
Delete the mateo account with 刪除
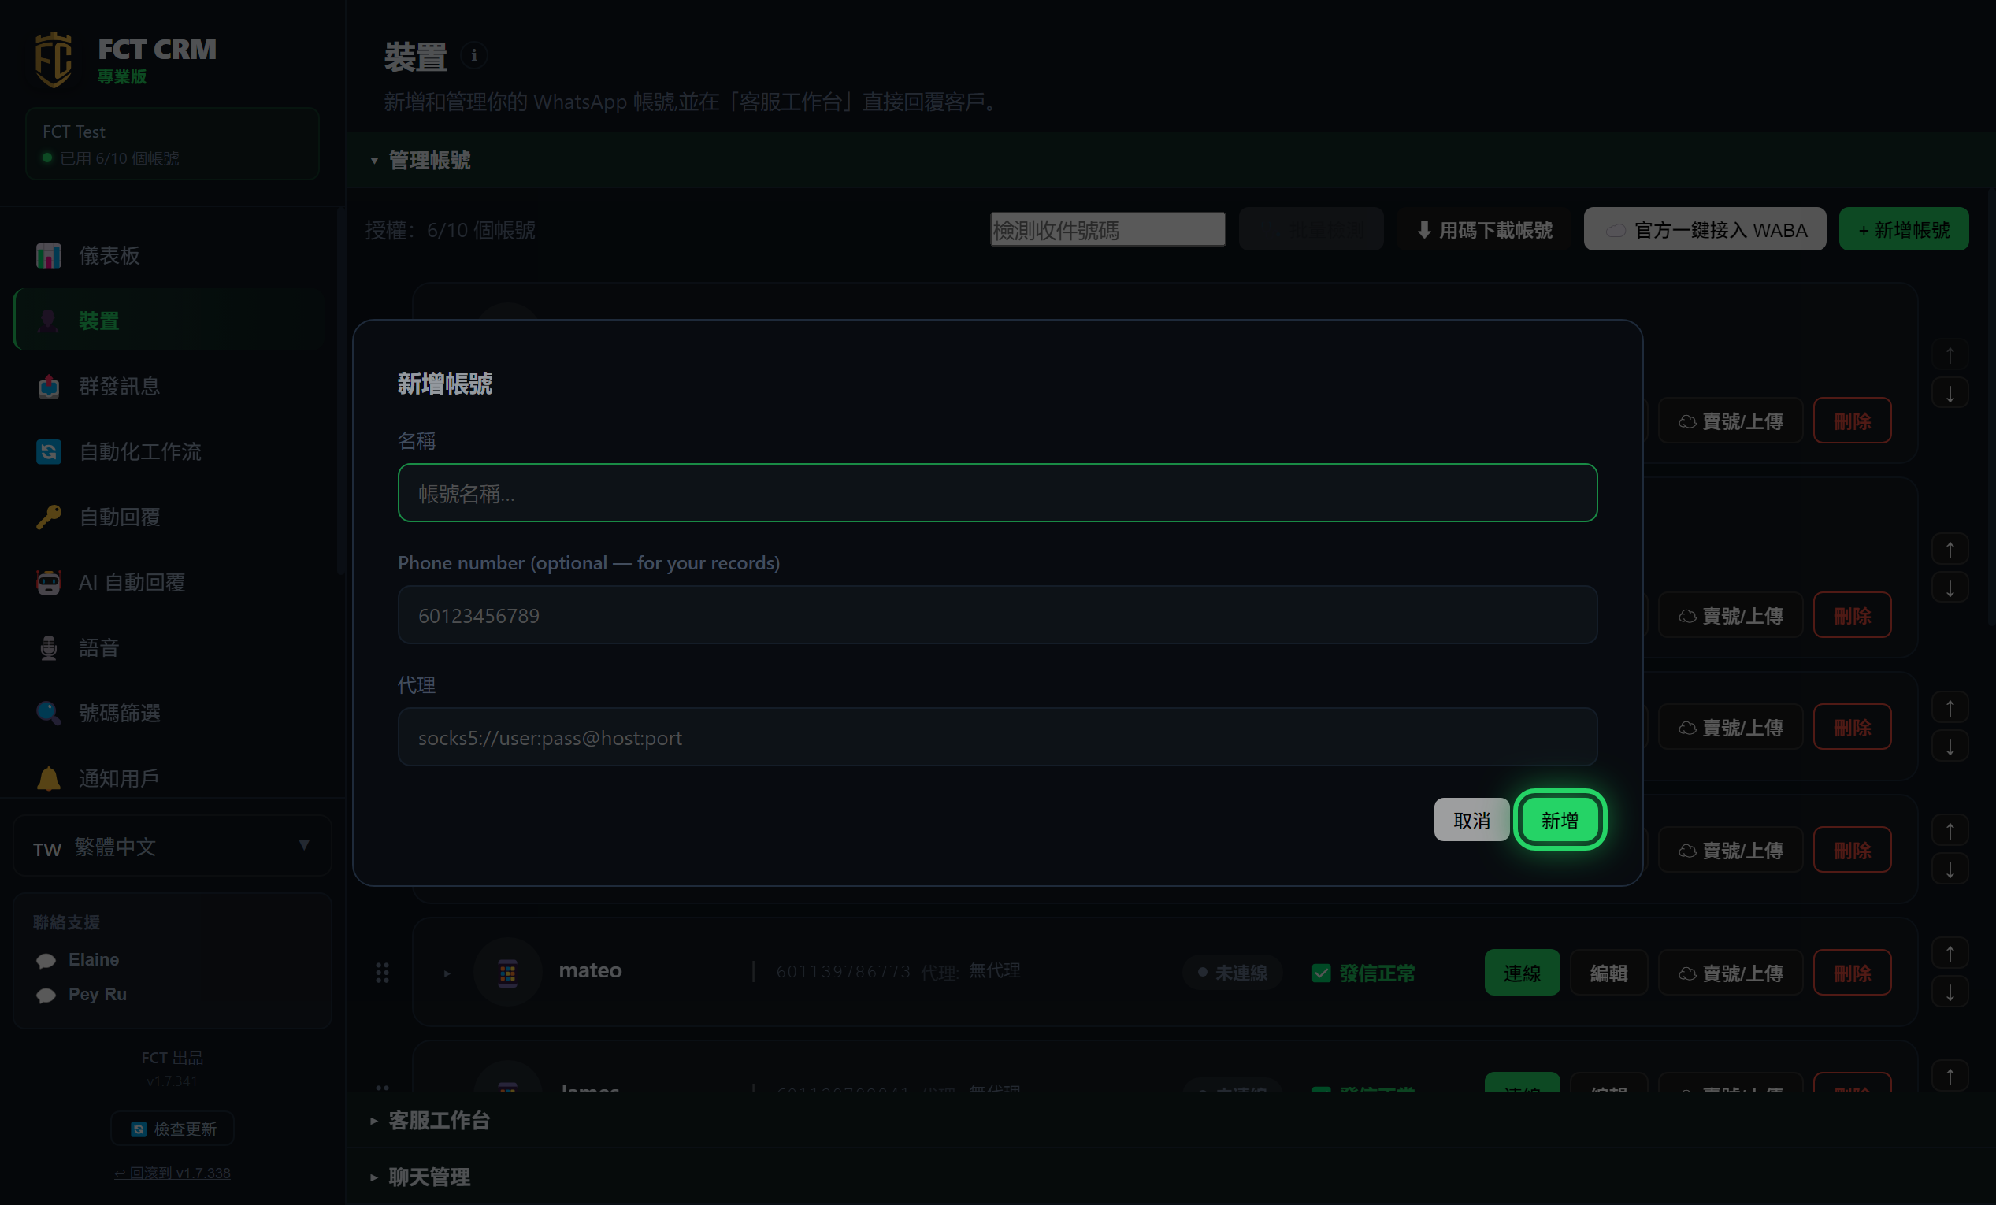pos(1852,973)
